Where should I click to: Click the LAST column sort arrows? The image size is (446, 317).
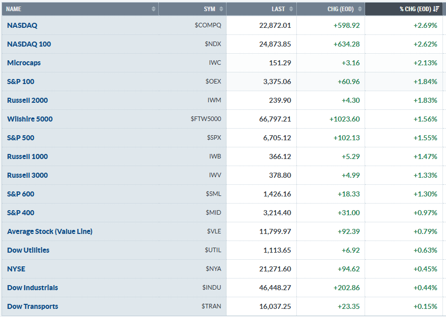tap(291, 9)
